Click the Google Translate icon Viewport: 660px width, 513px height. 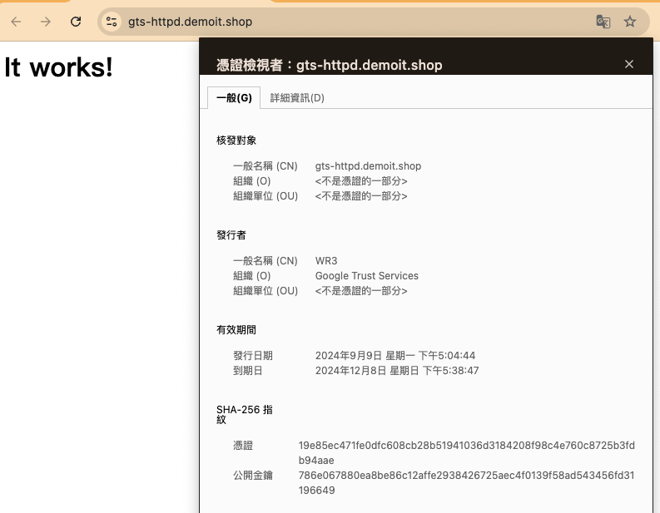[x=603, y=22]
